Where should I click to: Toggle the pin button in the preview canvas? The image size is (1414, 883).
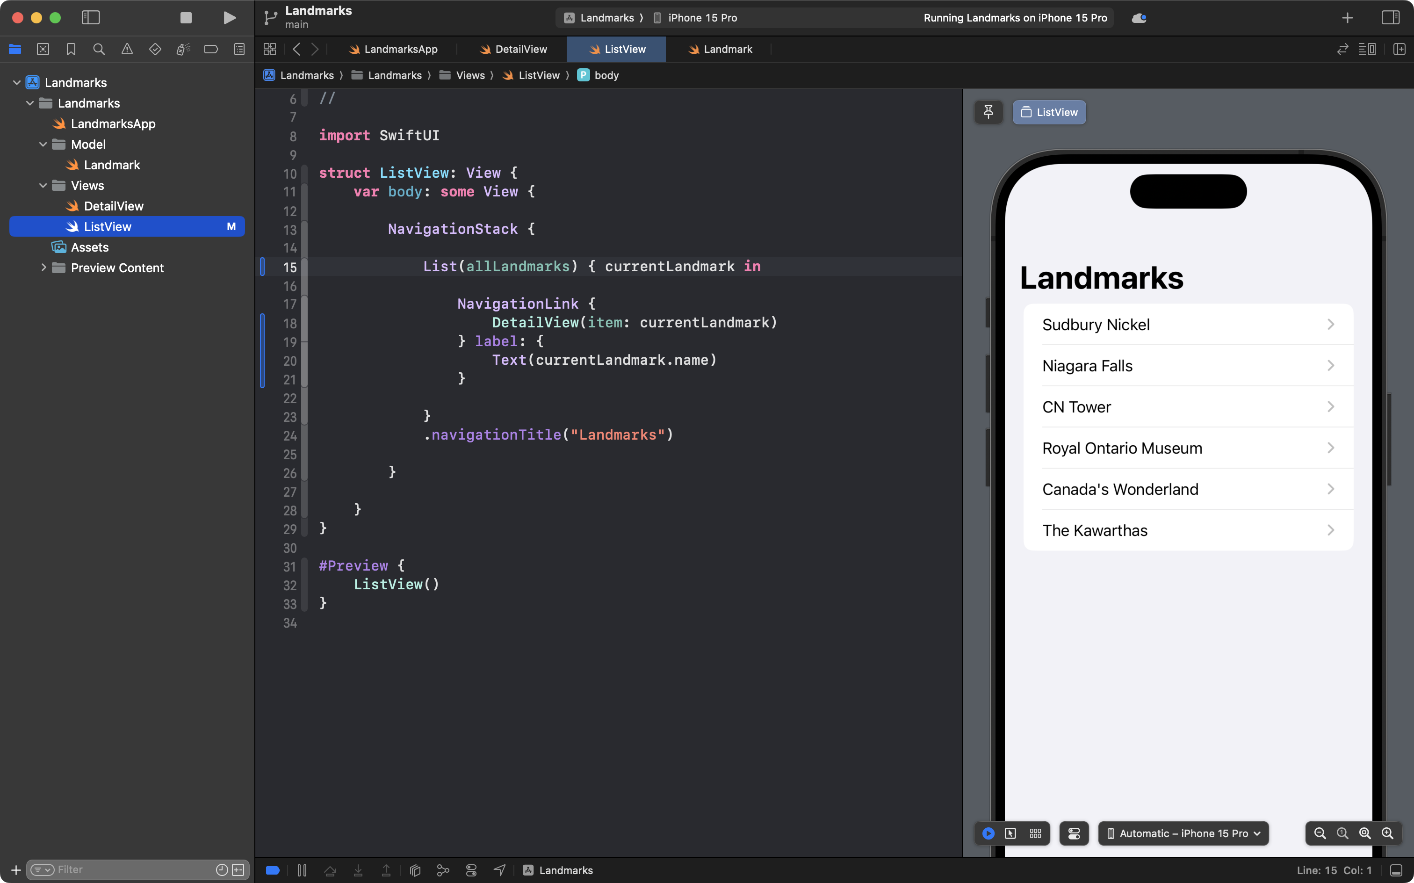click(x=988, y=112)
